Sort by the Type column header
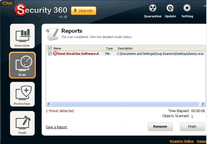The height and width of the screenshot is (144, 207). (109, 48)
